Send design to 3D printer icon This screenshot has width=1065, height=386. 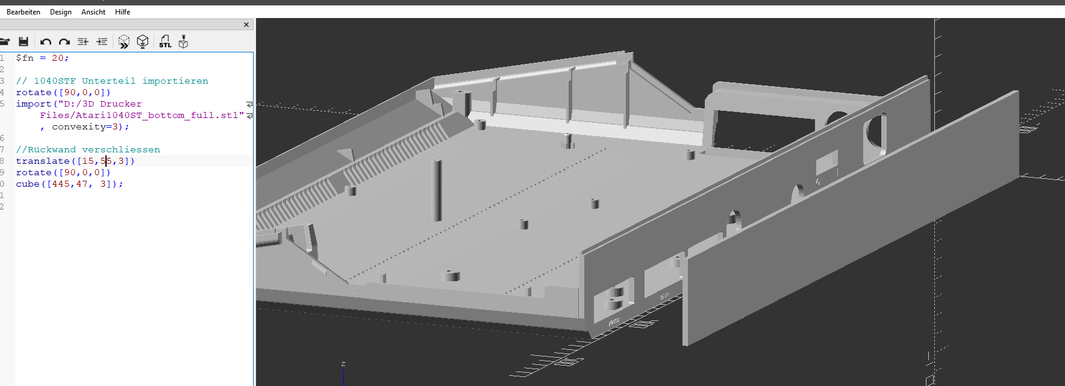click(184, 42)
